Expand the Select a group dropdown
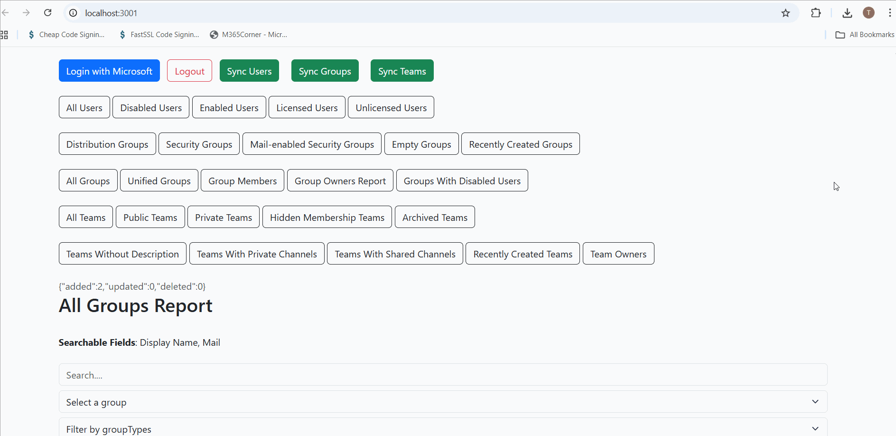 pos(443,402)
